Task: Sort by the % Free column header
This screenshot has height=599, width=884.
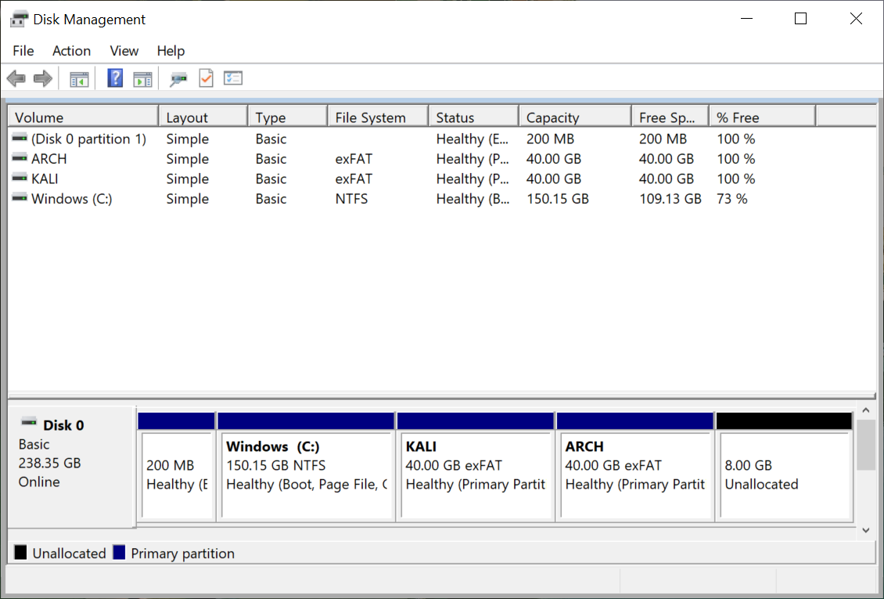Action: click(762, 117)
